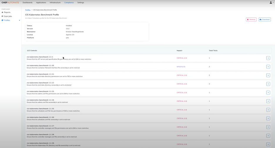Open the Infrastructure tab
Image resolution: width=275 pixels, height=148 pixels.
[55, 3]
